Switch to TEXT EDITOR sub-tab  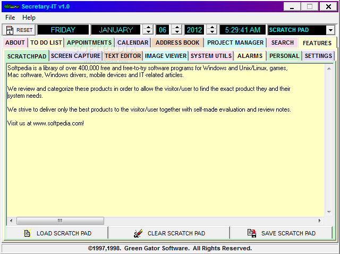coord(123,56)
